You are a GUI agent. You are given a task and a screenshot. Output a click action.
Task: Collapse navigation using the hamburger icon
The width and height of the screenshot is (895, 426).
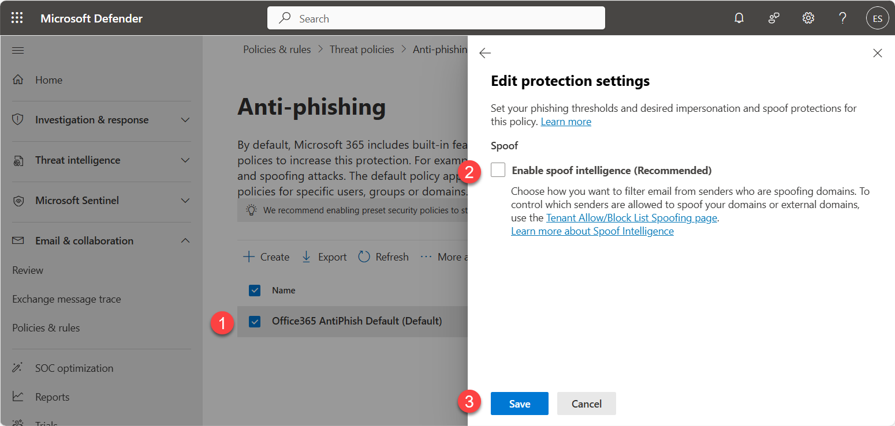pos(17,50)
